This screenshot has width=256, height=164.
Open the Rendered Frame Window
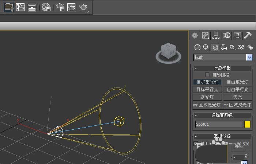click(x=72, y=7)
